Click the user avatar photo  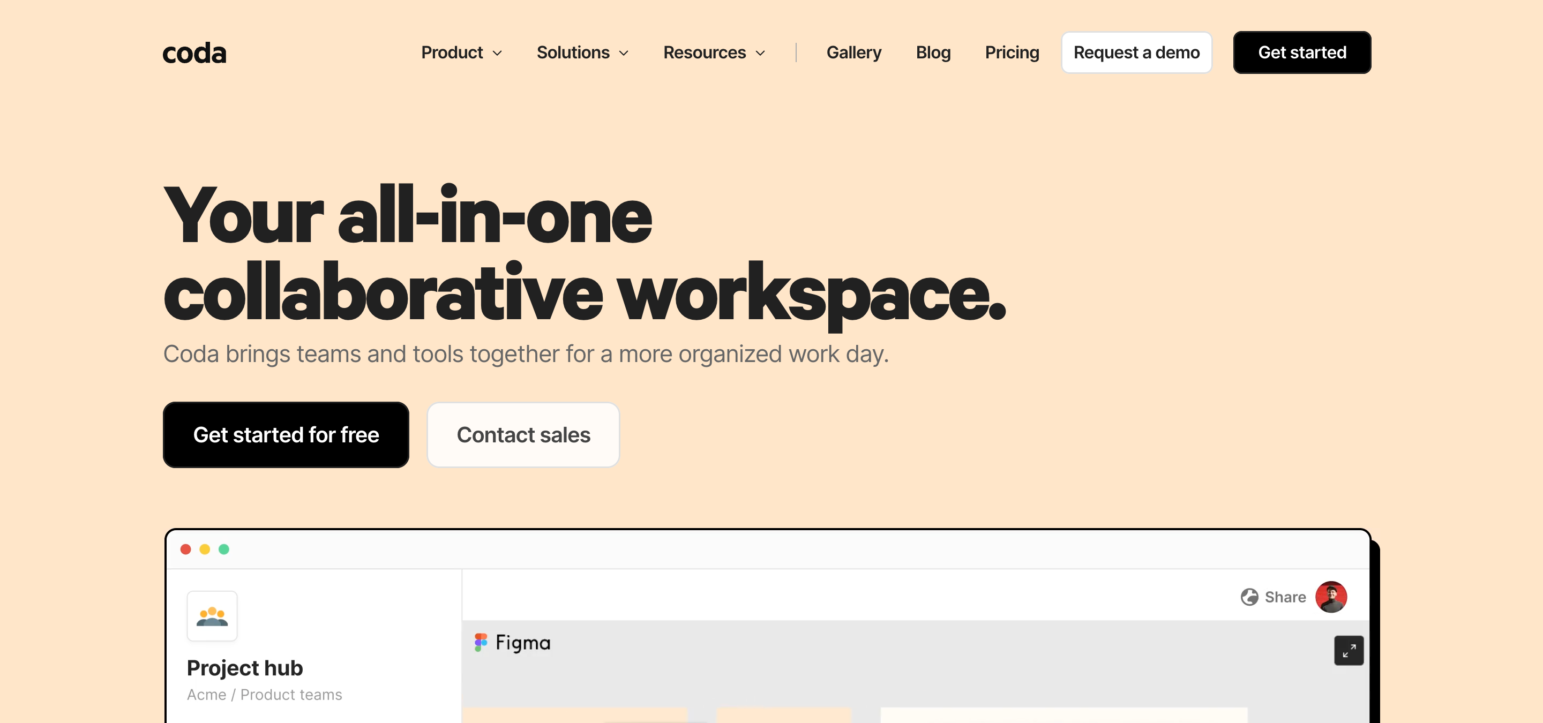tap(1331, 597)
